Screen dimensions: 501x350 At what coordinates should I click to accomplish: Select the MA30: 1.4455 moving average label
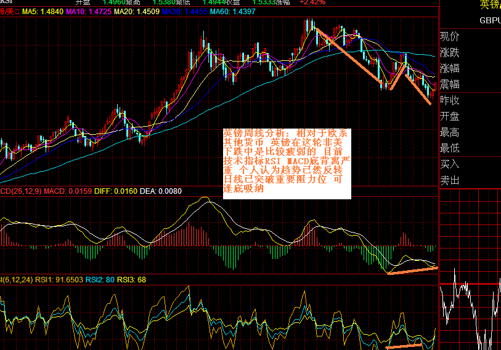185,12
